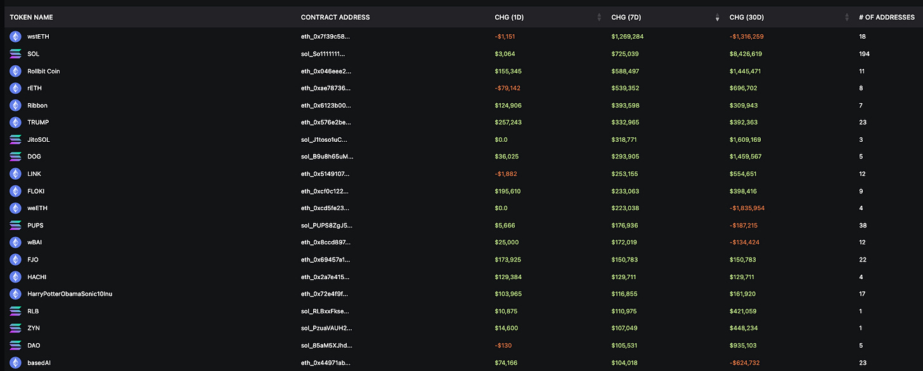
Task: Click the Ethereum icon beside Ribbon
Action: (15, 105)
